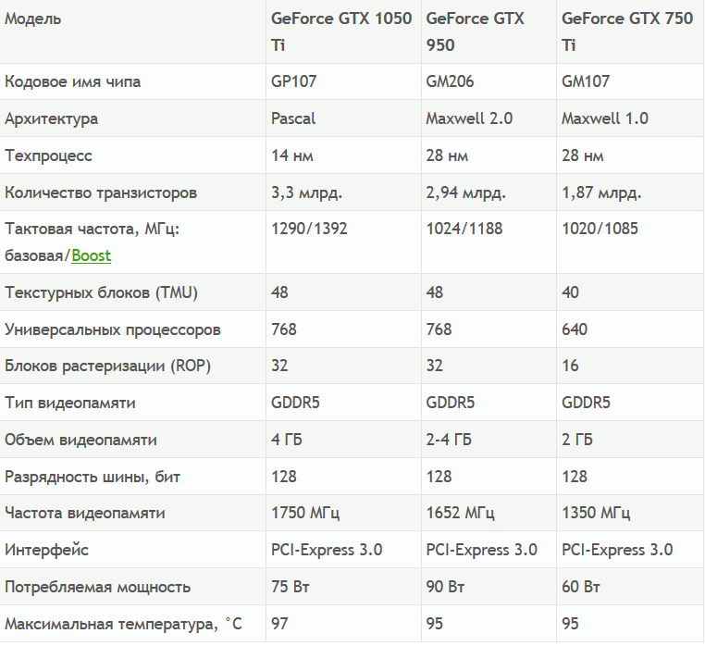
Task: Select the GM206 chip codename cell
Action: point(450,81)
